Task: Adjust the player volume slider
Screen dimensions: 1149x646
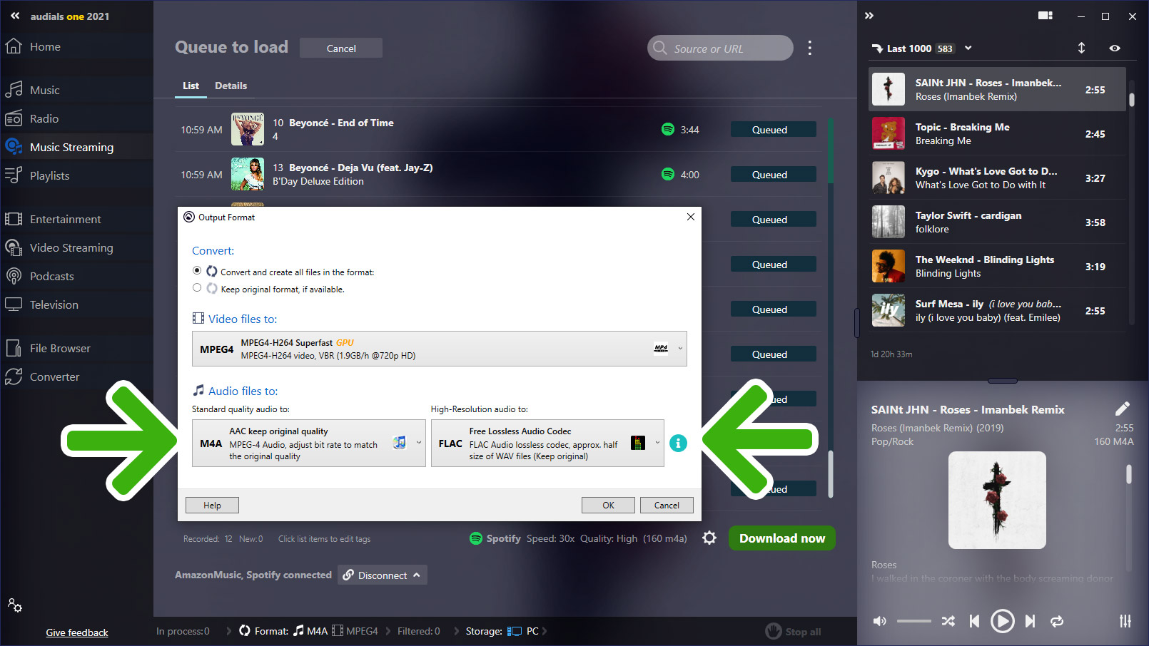Action: 913,621
